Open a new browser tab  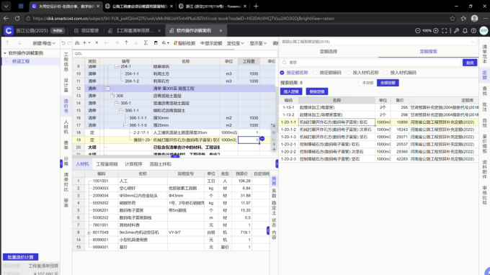(x=256, y=6)
